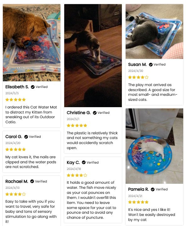The width and height of the screenshot is (187, 226).
Task: Click the review date 2024/4/20 under Carol G.
Action: click(13, 143)
